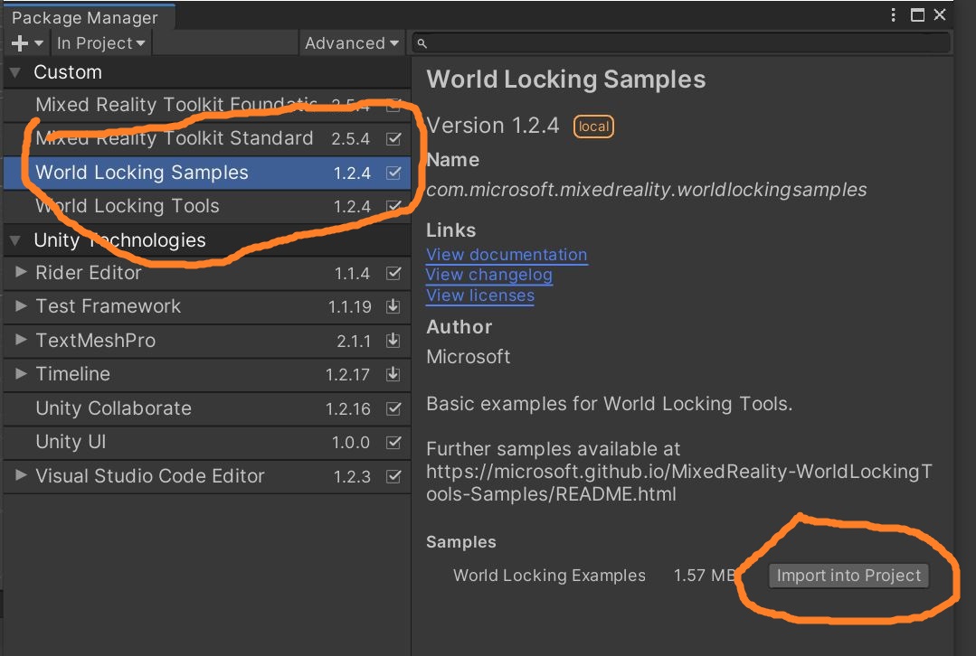Click the TextMeshPro download update icon
Screen dimensions: 976x656
point(393,341)
